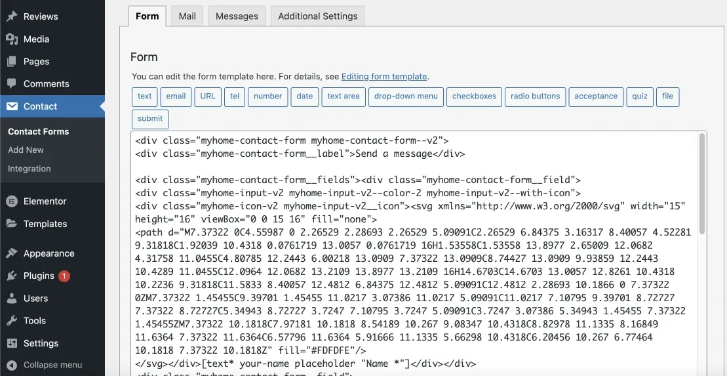Switch to the Messages tab
This screenshot has width=727, height=376.
click(237, 16)
